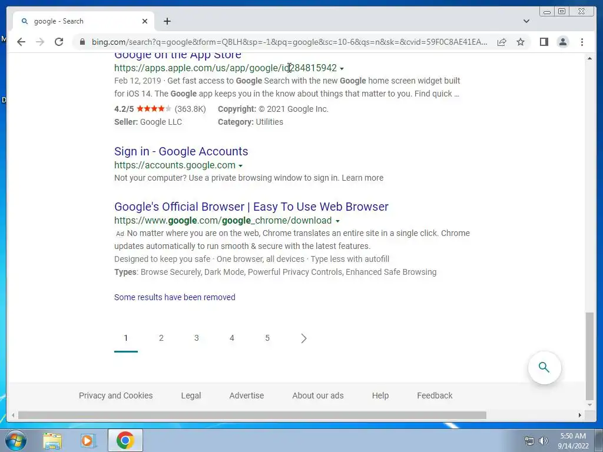Click the horizontal scroll left arrow
603x452 pixels.
pyautogui.click(x=13, y=415)
